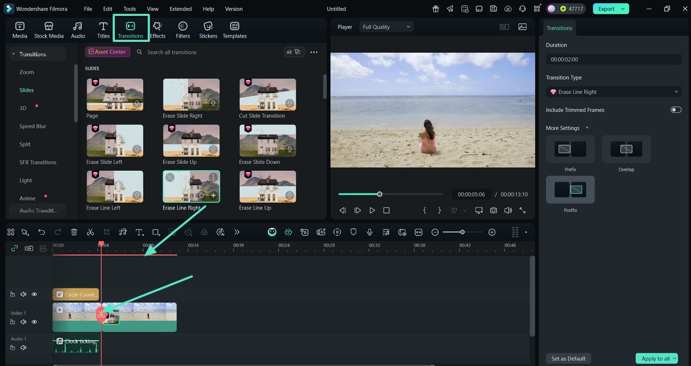The width and height of the screenshot is (691, 366).
Task: Select the Page transition thumbnail
Action: (115, 94)
